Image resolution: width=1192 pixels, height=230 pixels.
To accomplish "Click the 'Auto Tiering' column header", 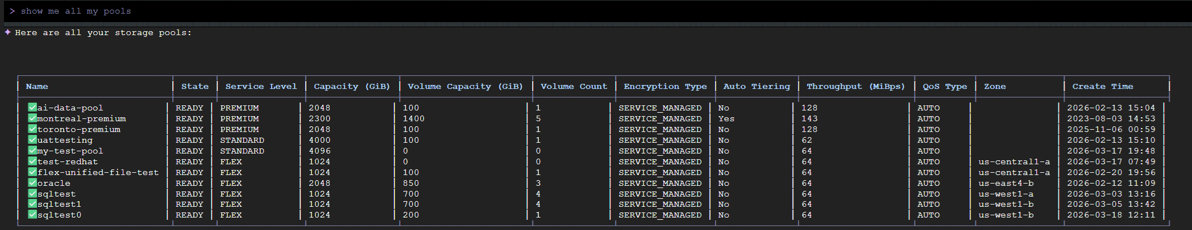I will click(757, 86).
